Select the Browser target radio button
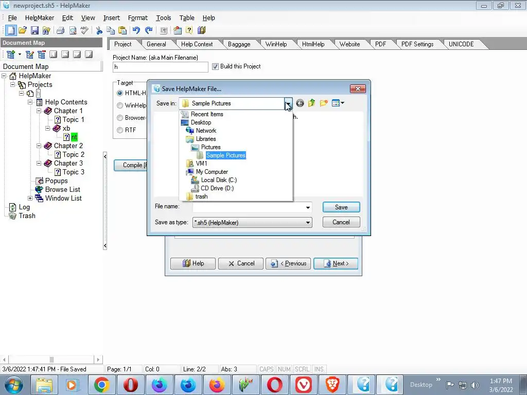This screenshot has width=527, height=395. (x=119, y=118)
